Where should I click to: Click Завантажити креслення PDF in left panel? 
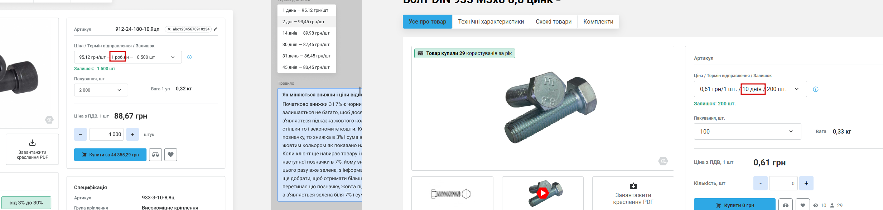tap(32, 149)
